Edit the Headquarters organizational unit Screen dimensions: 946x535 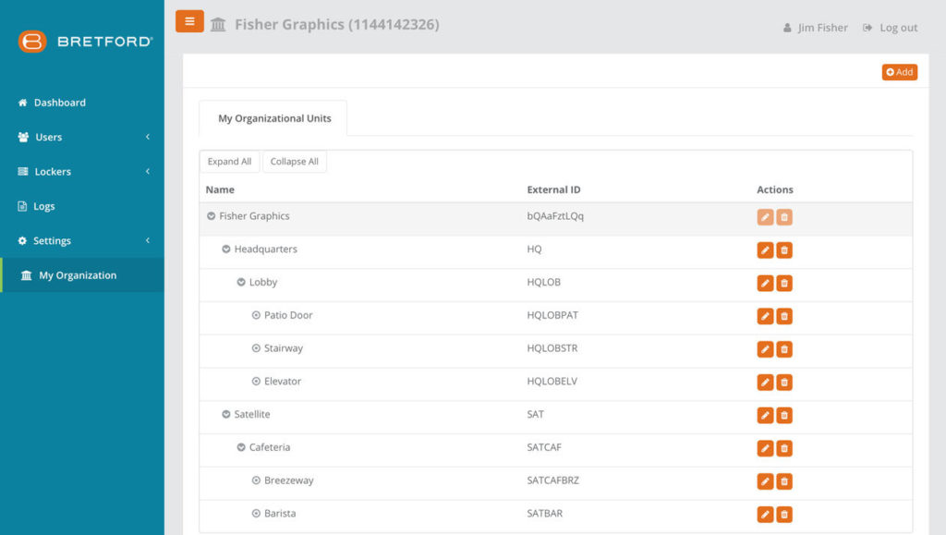click(765, 250)
